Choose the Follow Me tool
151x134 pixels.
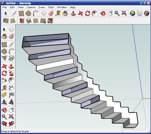pyautogui.click(x=11, y=73)
